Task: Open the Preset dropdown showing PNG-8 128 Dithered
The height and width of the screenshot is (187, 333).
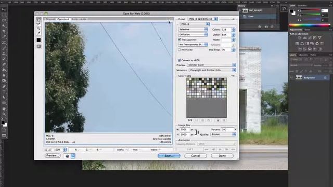Action: pos(203,19)
